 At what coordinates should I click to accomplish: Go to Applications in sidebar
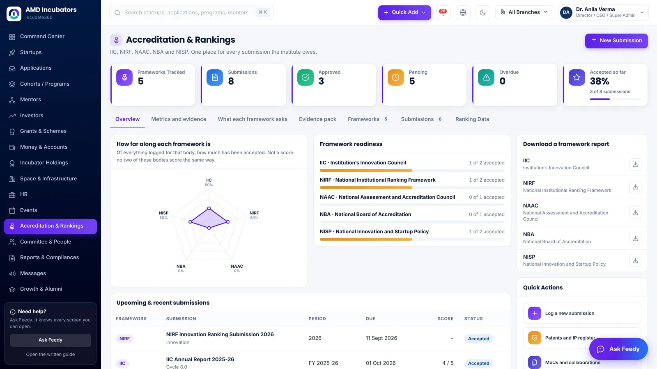(x=51, y=68)
